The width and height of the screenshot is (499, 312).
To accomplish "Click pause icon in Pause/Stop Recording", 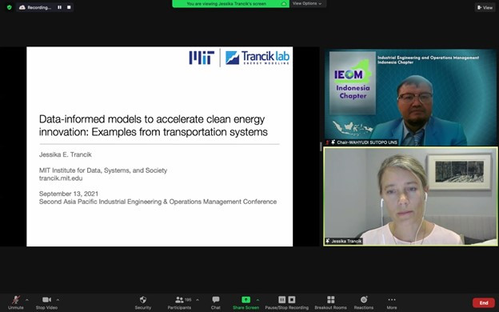I will [282, 299].
